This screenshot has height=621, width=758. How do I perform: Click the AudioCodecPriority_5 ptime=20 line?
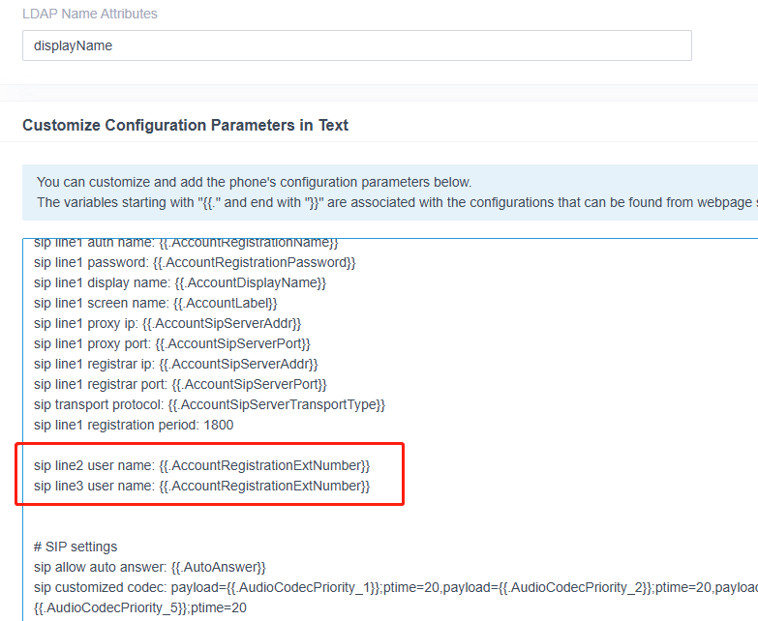(x=140, y=607)
